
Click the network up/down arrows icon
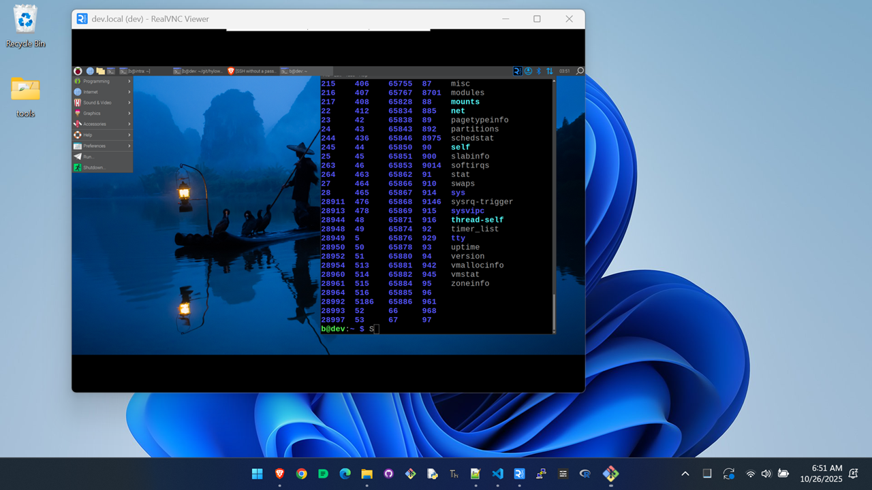click(549, 71)
